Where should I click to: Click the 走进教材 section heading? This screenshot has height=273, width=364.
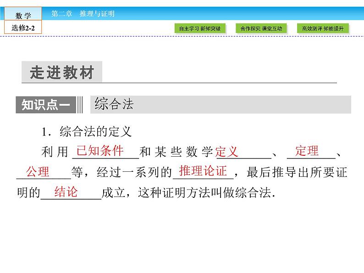pos(62,73)
